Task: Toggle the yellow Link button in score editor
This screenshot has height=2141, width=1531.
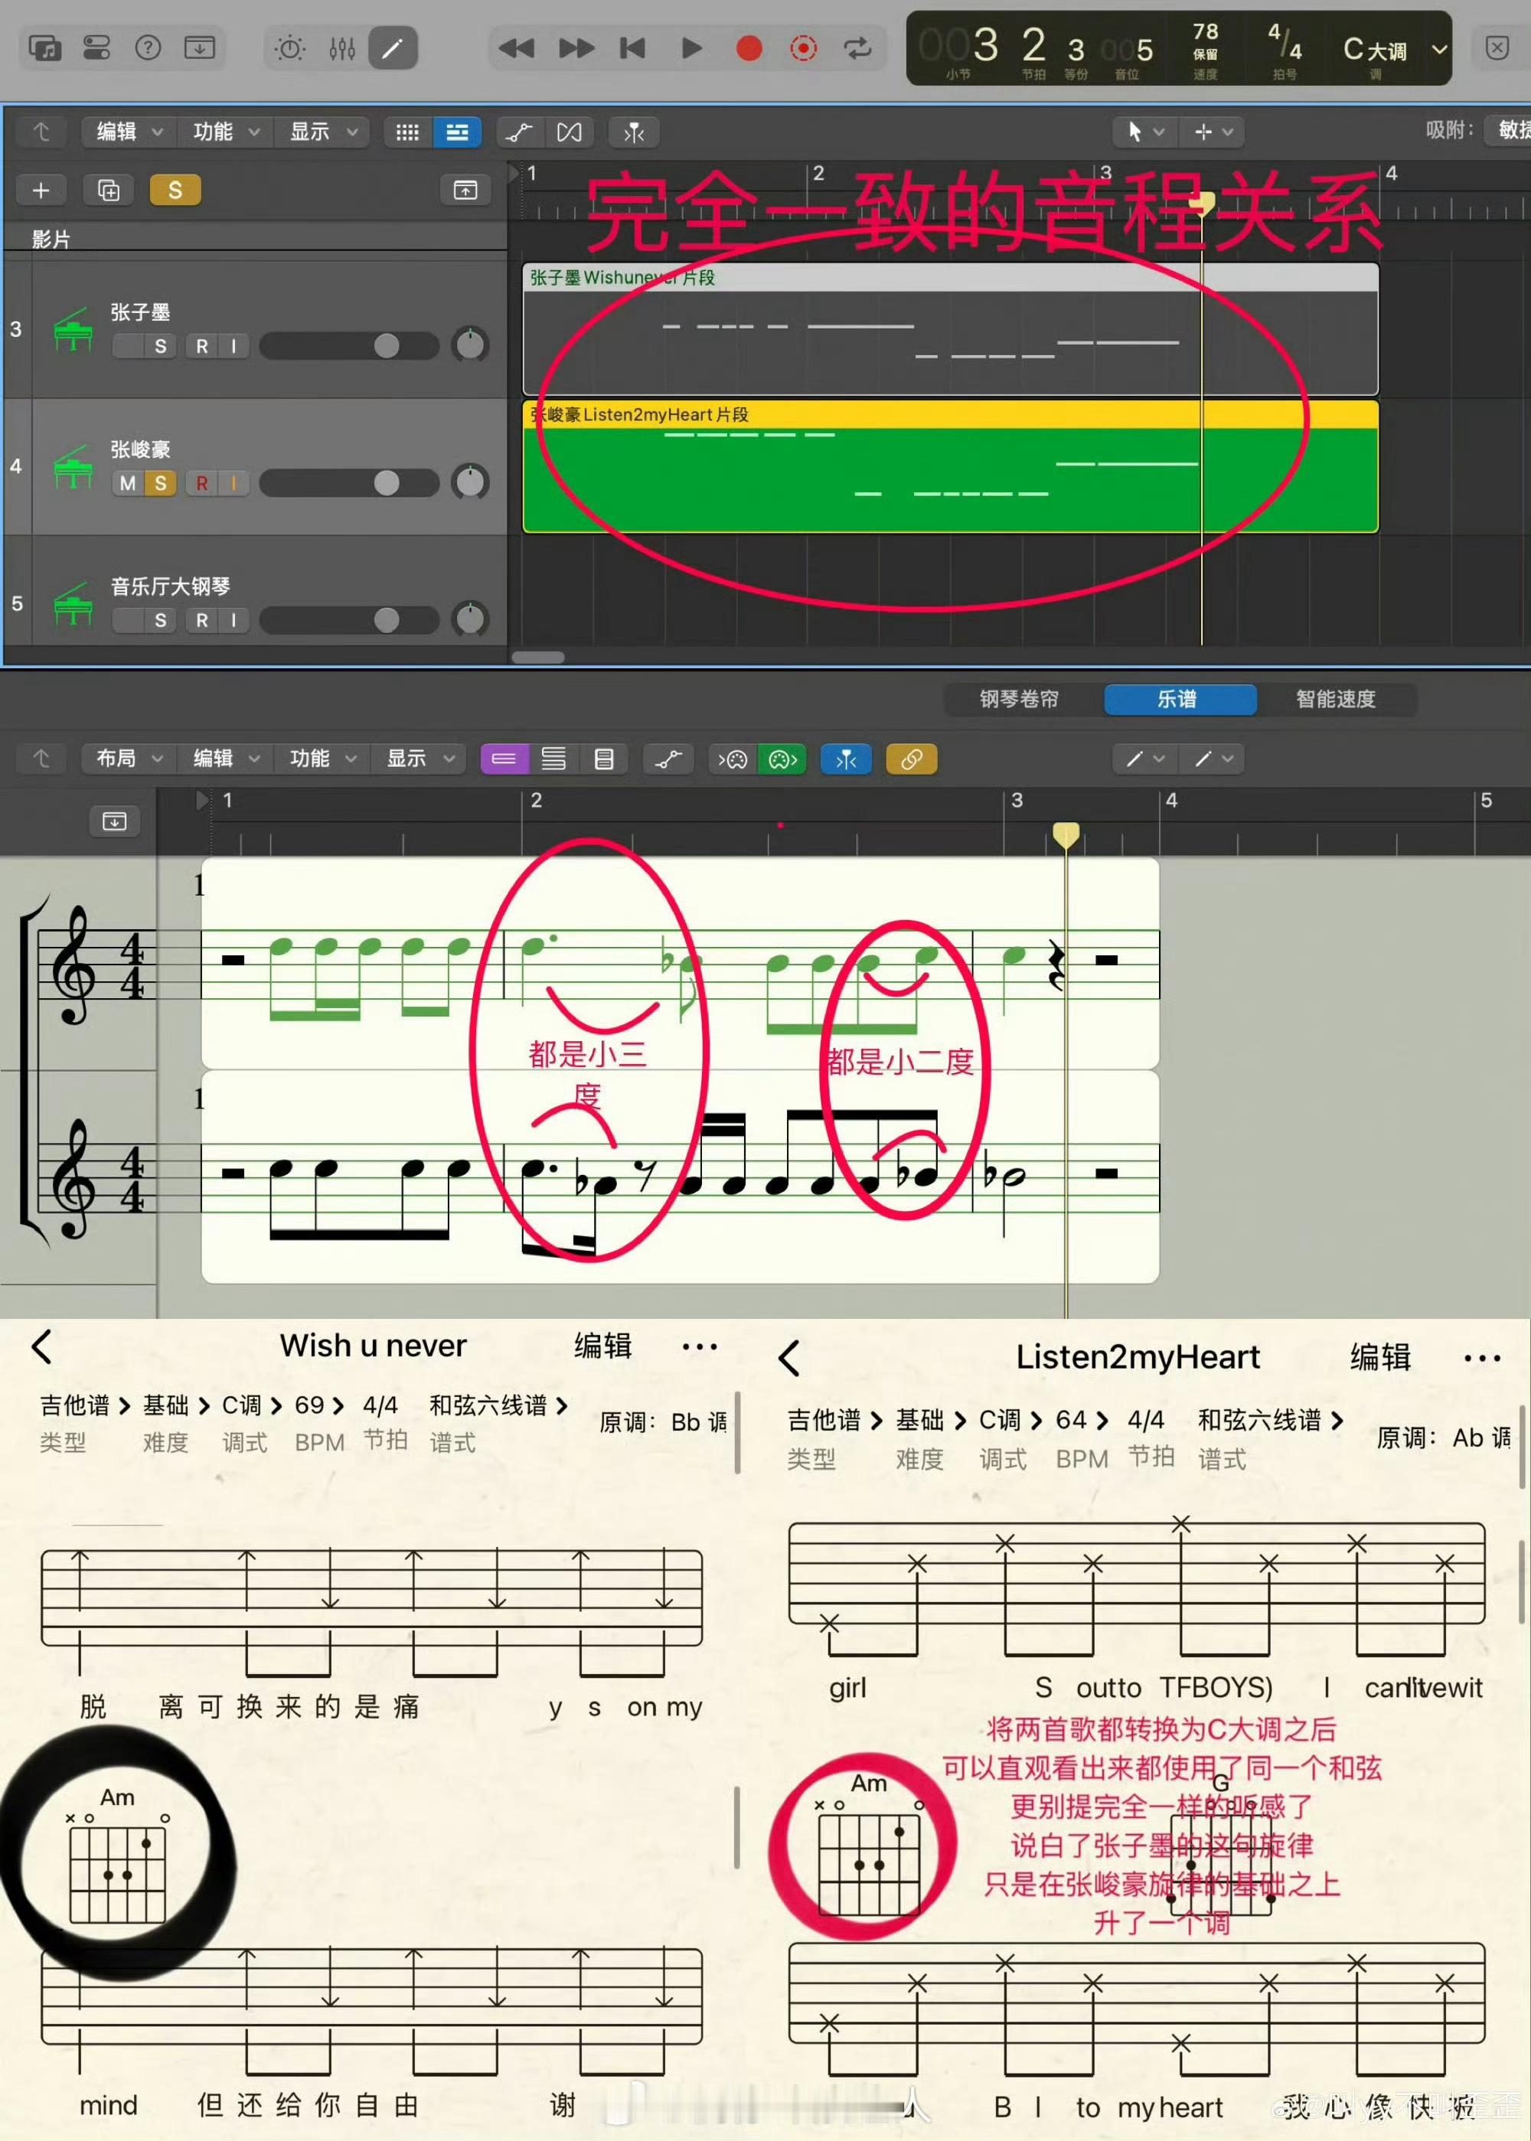Action: coord(912,759)
